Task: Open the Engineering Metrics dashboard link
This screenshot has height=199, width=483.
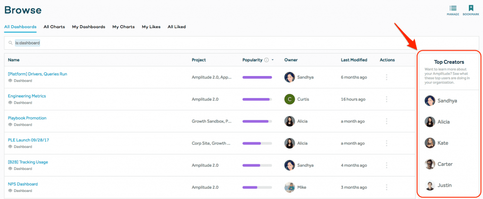Action: (x=27, y=96)
